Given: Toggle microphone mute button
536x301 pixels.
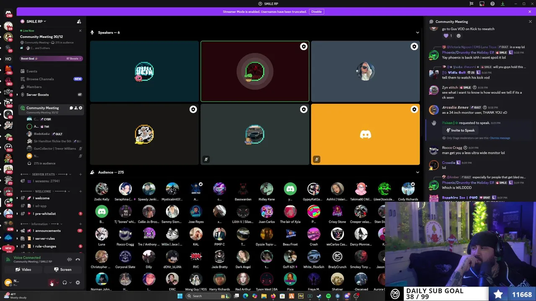Looking at the screenshot, I should click(52, 283).
